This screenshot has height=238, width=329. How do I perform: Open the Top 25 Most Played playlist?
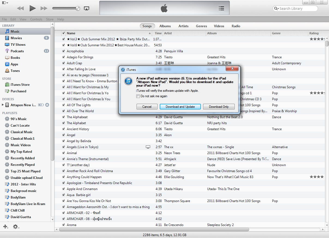(x=25, y=171)
